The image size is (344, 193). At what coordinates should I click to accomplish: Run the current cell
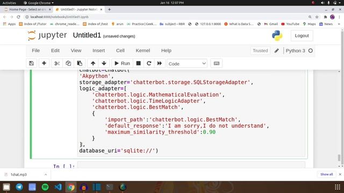(x=122, y=63)
